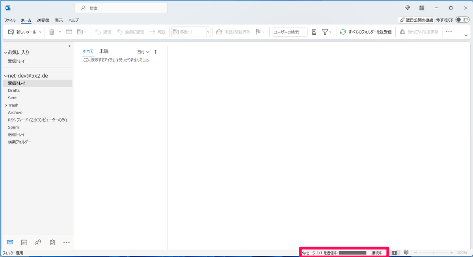Click the 新しいメール button
The height and width of the screenshot is (257, 473).
22,32
